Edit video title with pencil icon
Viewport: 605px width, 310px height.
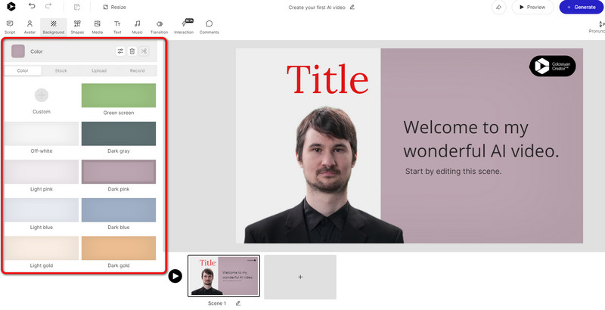click(x=352, y=7)
